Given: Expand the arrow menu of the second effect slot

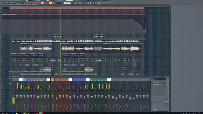Looking at the screenshot, I should 152,83.
